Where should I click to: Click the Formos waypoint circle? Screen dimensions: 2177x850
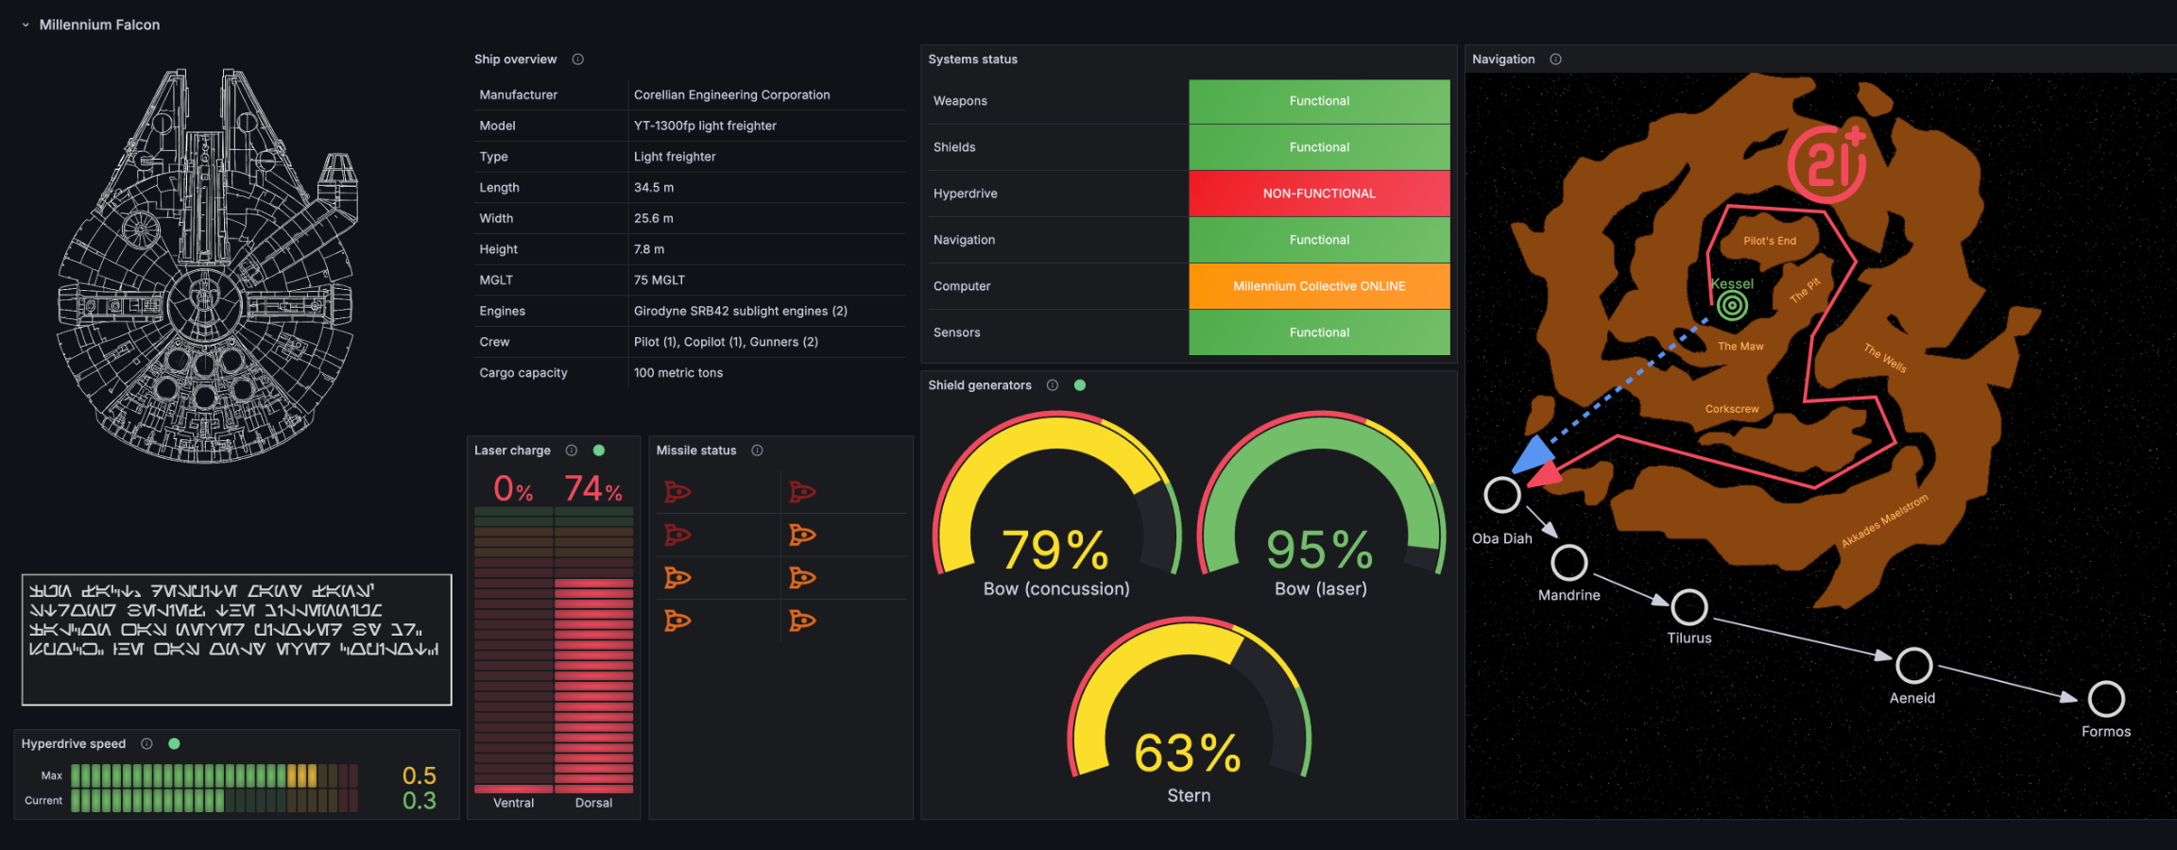pyautogui.click(x=2106, y=700)
